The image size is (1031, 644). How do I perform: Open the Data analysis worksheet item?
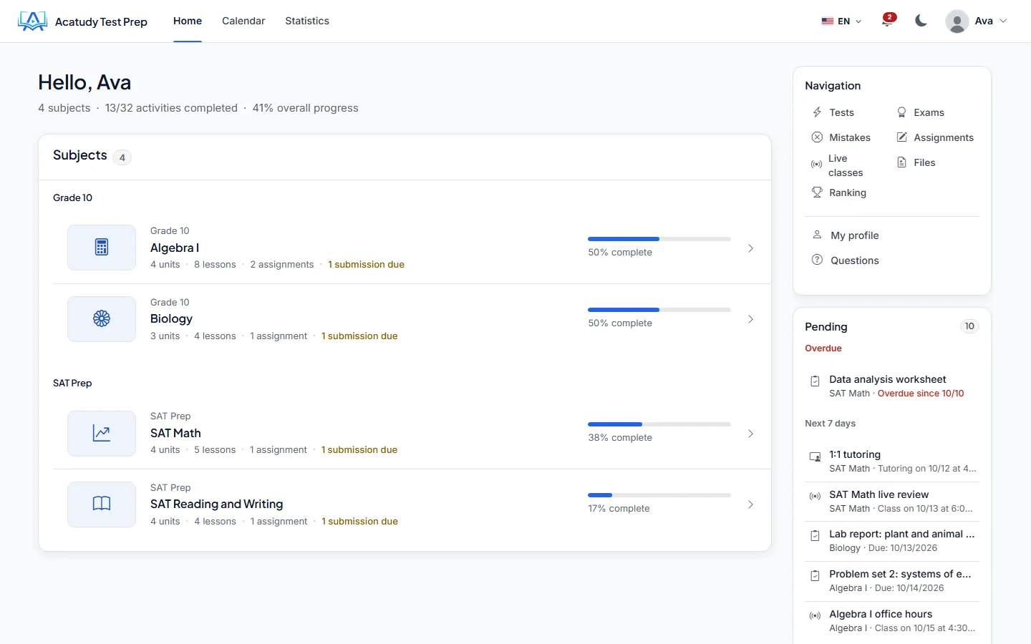(x=892, y=386)
